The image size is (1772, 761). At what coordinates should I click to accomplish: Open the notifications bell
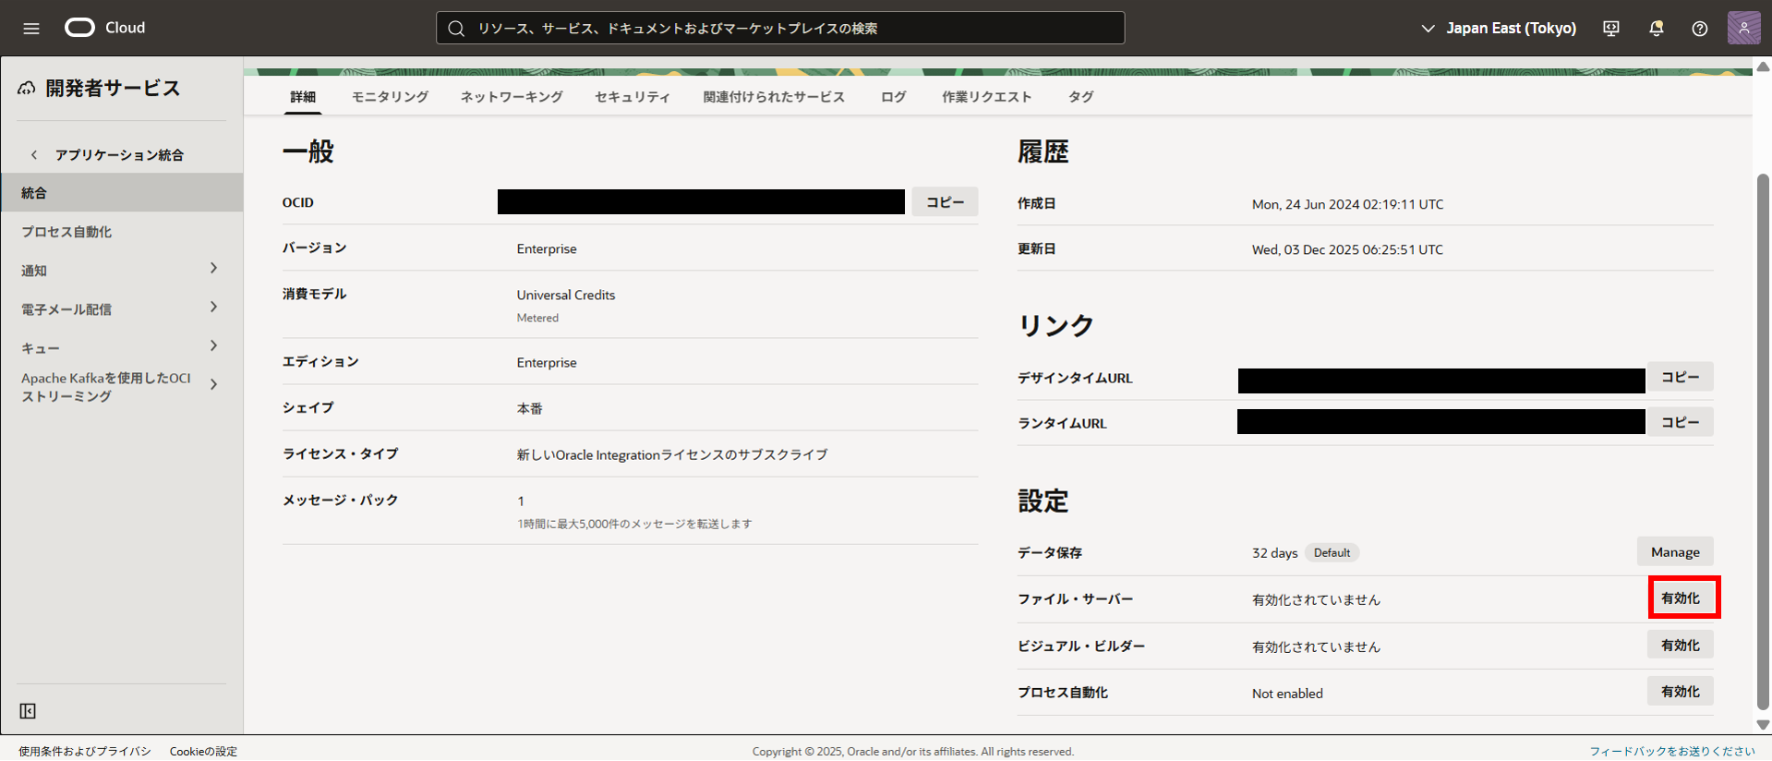point(1656,29)
